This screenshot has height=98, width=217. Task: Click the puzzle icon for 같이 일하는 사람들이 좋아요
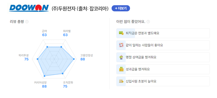[x=121, y=45]
